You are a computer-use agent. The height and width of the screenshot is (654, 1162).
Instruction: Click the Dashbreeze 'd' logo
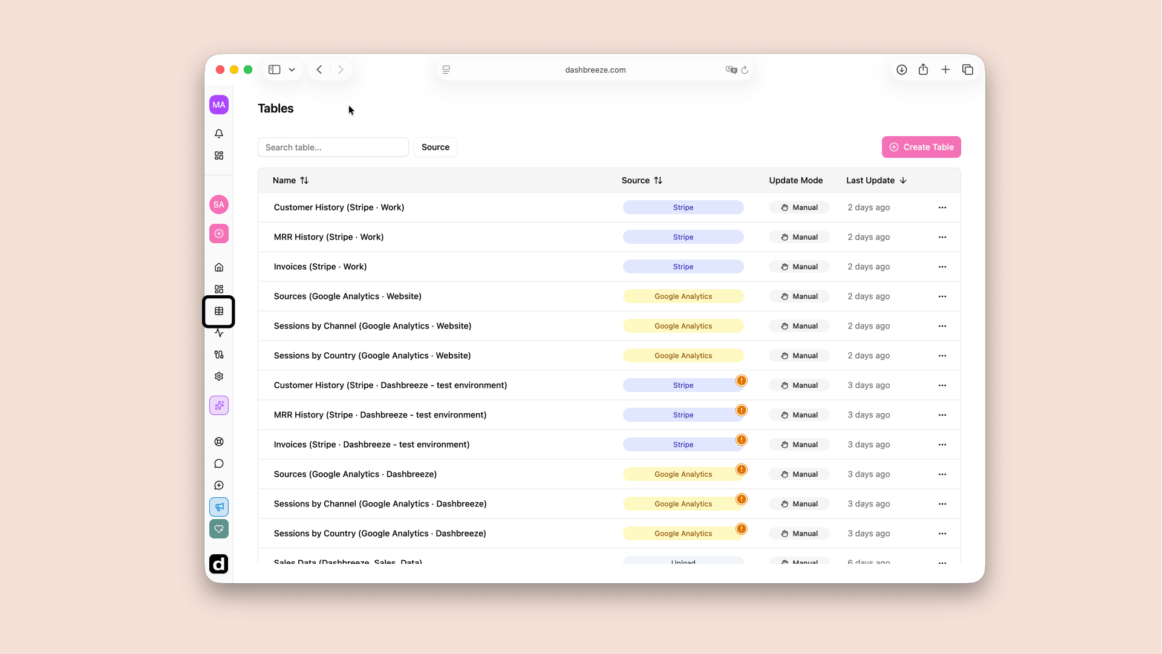click(219, 564)
